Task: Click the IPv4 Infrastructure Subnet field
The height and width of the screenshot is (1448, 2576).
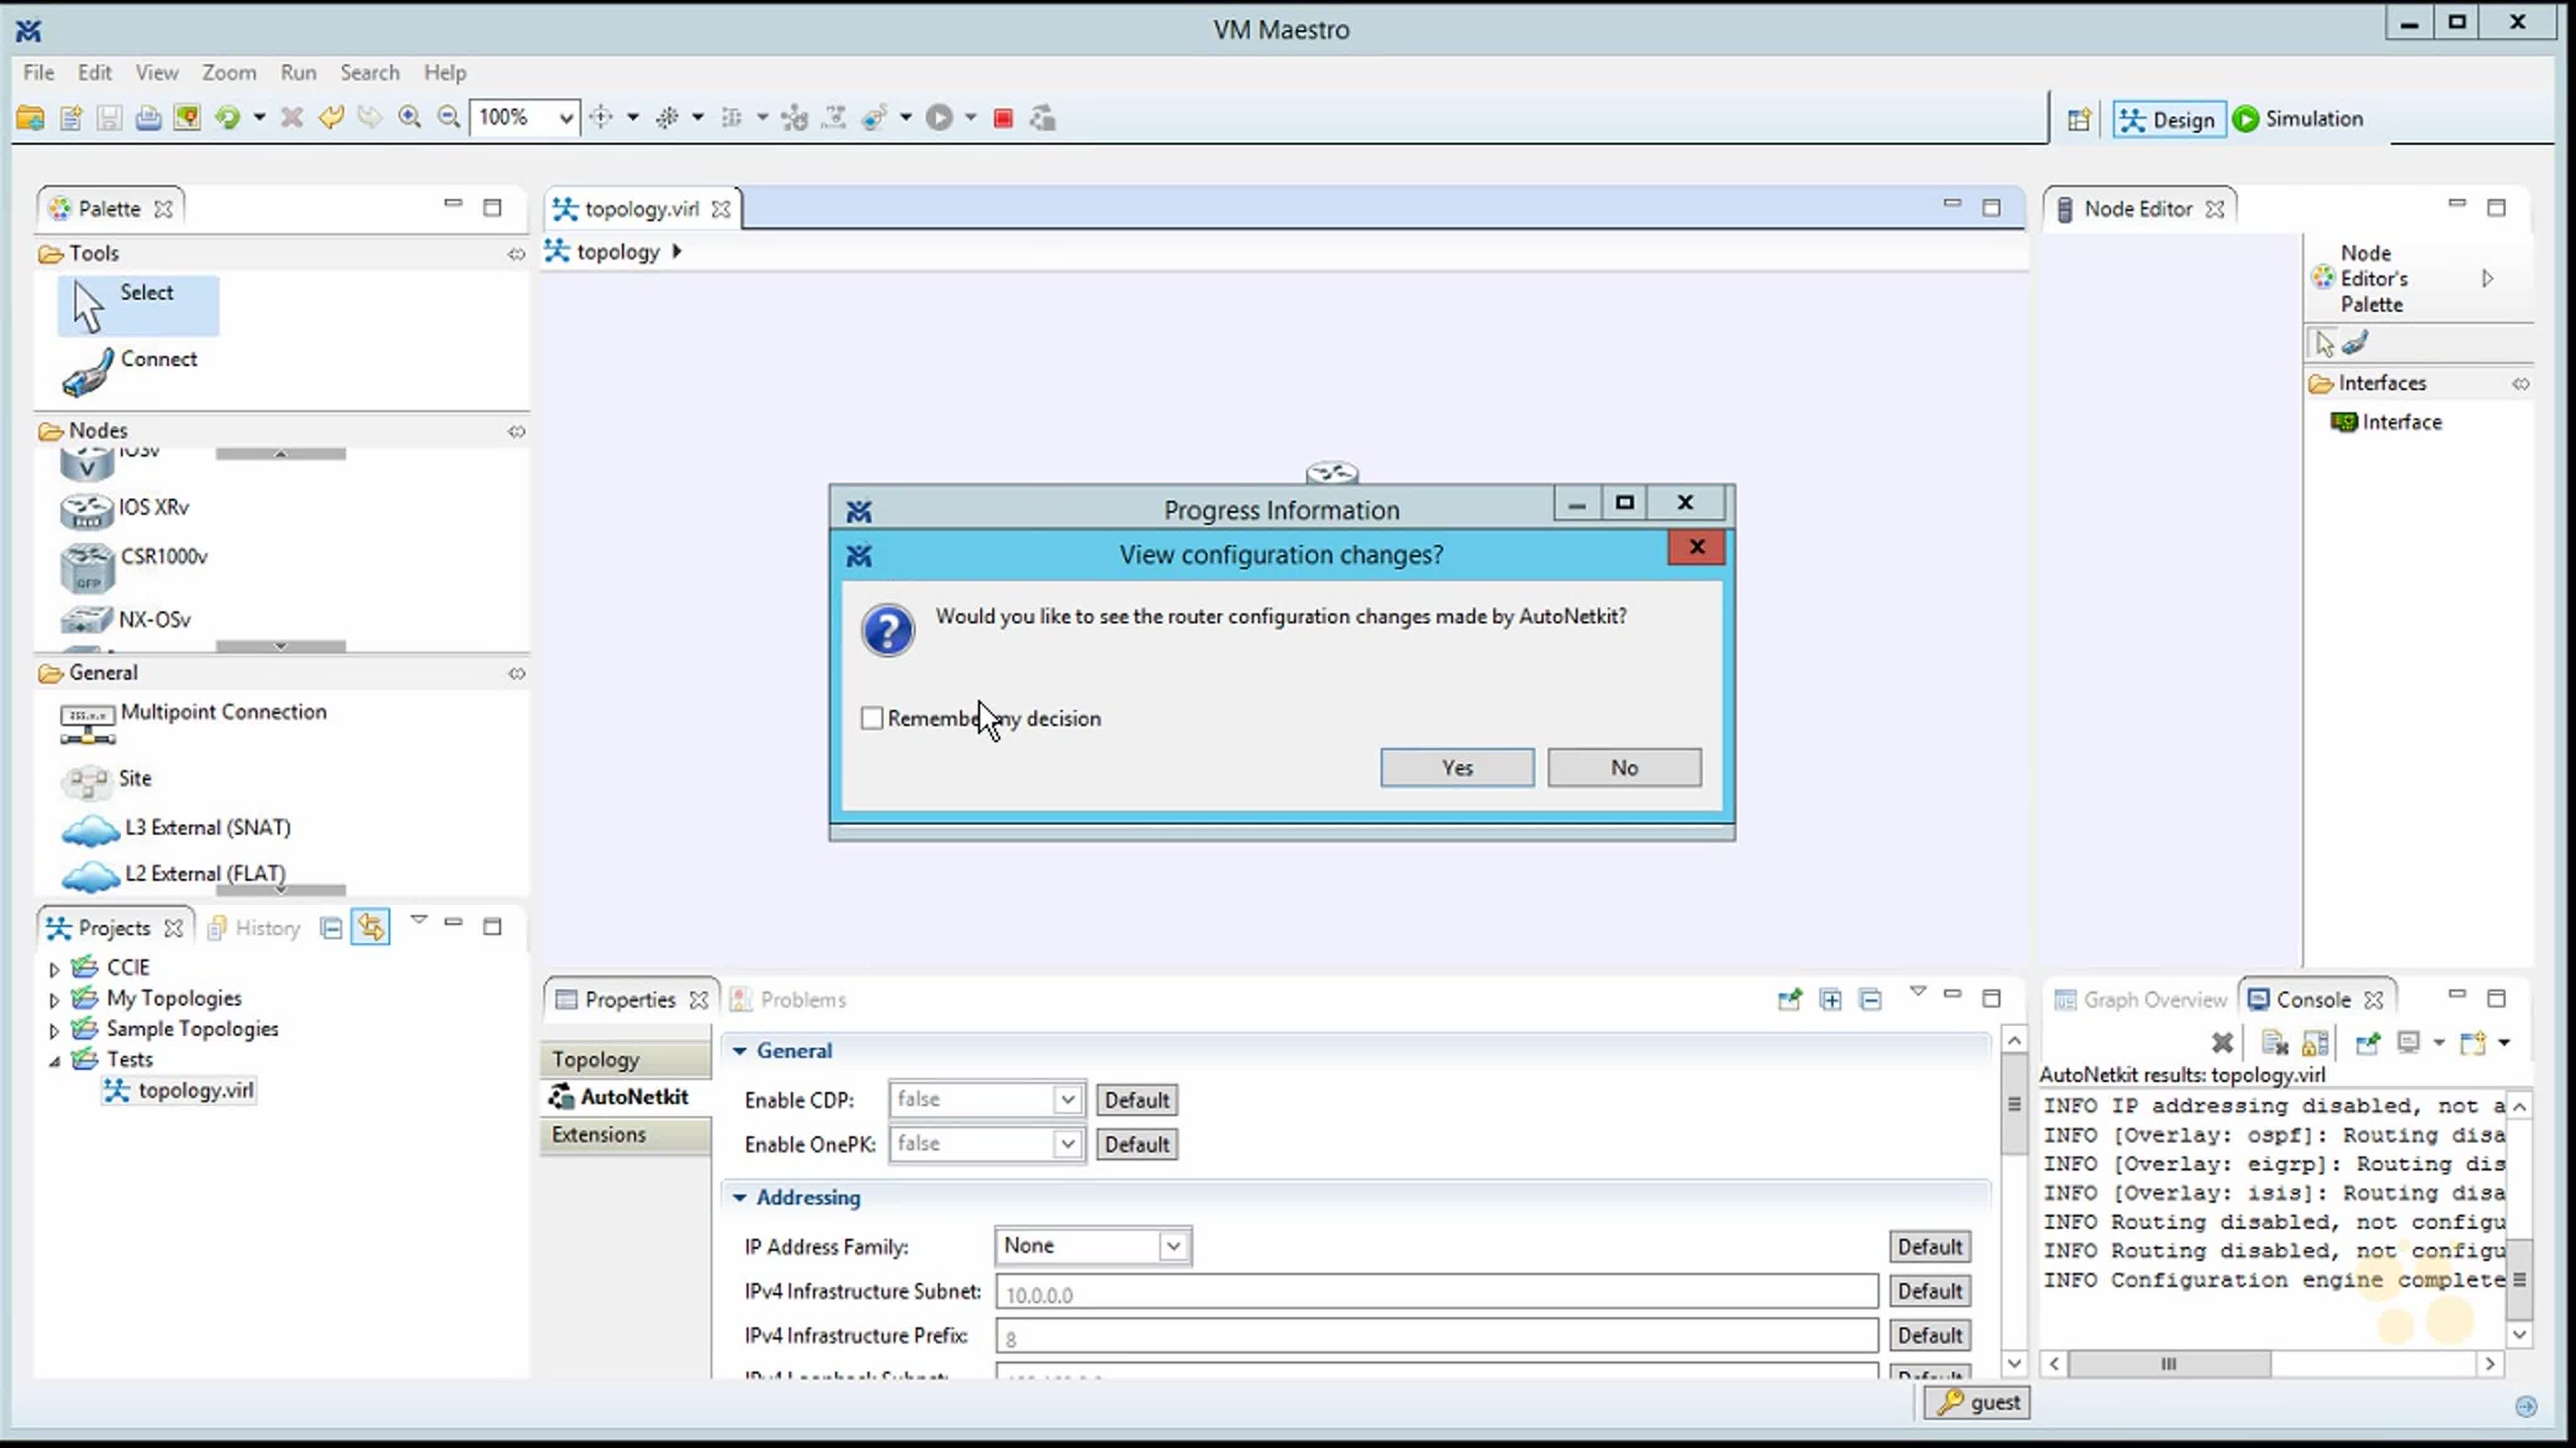Action: 1436,1293
